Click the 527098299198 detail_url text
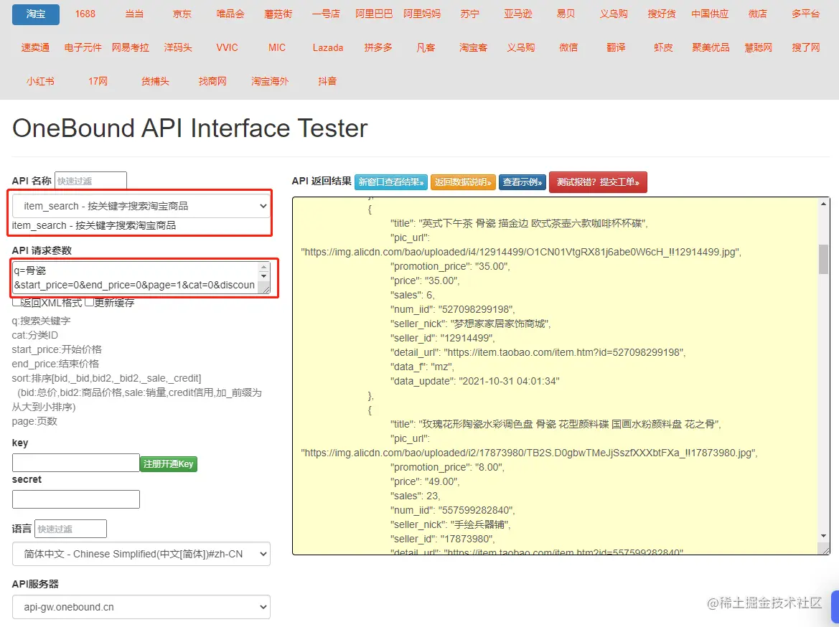The image size is (839, 627). tap(538, 352)
